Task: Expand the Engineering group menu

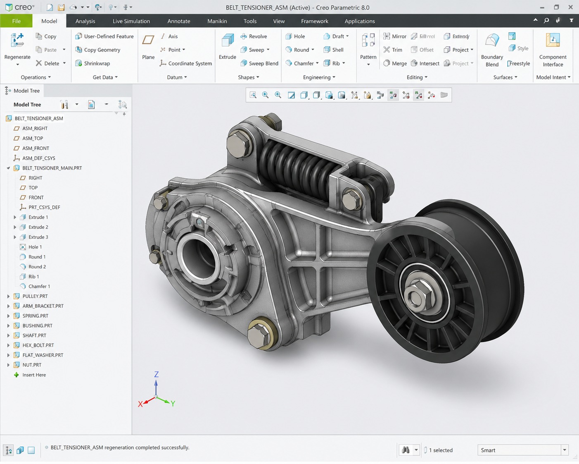Action: coord(319,77)
